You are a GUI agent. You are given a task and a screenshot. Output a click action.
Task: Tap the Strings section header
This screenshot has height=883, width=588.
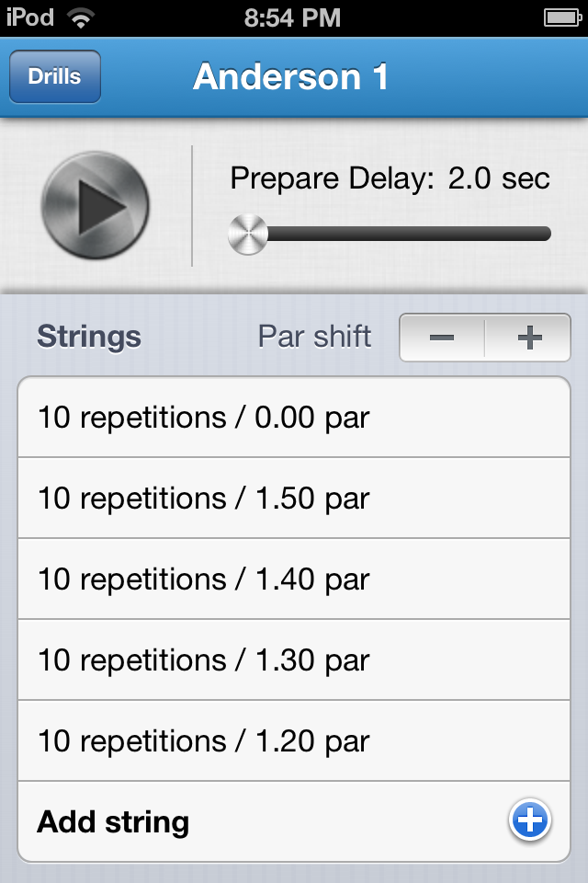pyautogui.click(x=89, y=337)
